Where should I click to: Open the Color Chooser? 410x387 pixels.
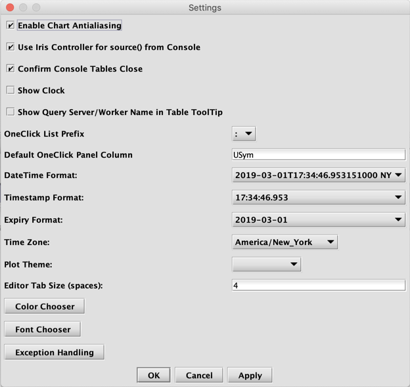click(45, 306)
